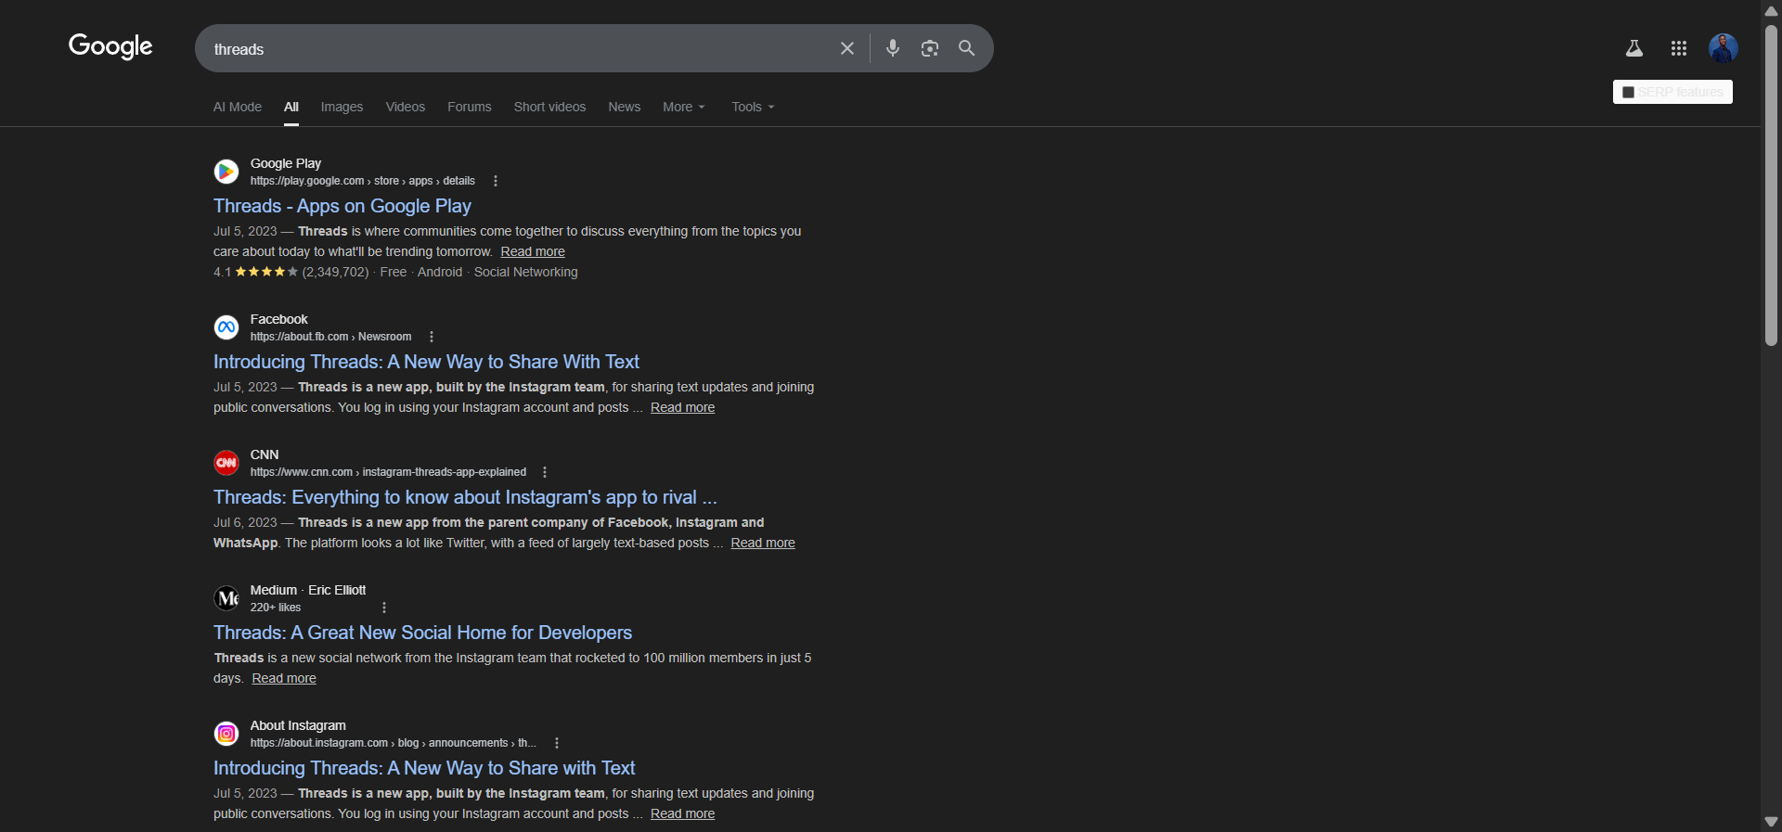Image resolution: width=1782 pixels, height=832 pixels.
Task: Click the Medium · Eric Elliott source text
Action: coord(308,590)
